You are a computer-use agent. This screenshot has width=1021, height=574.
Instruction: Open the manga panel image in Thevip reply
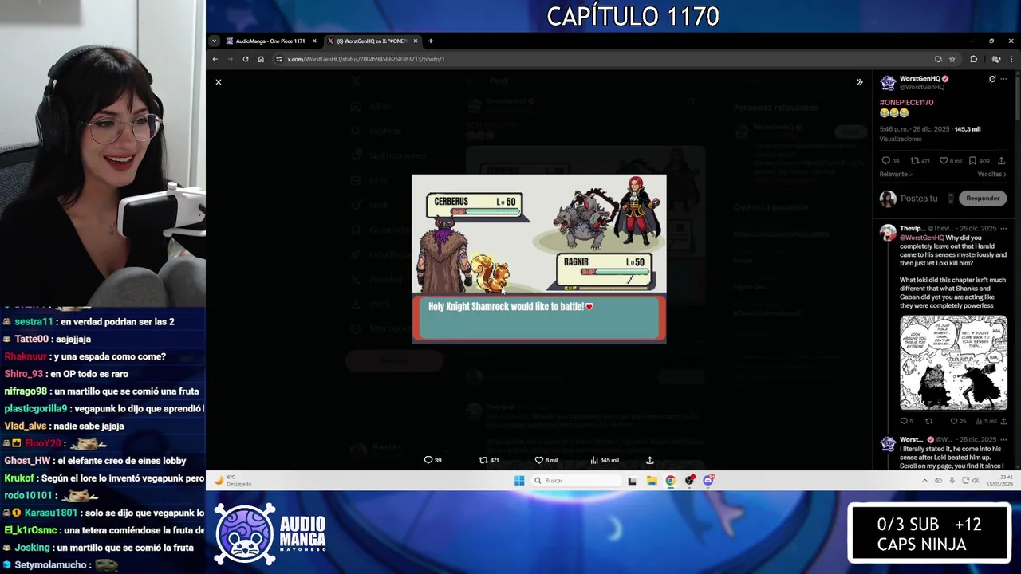953,363
